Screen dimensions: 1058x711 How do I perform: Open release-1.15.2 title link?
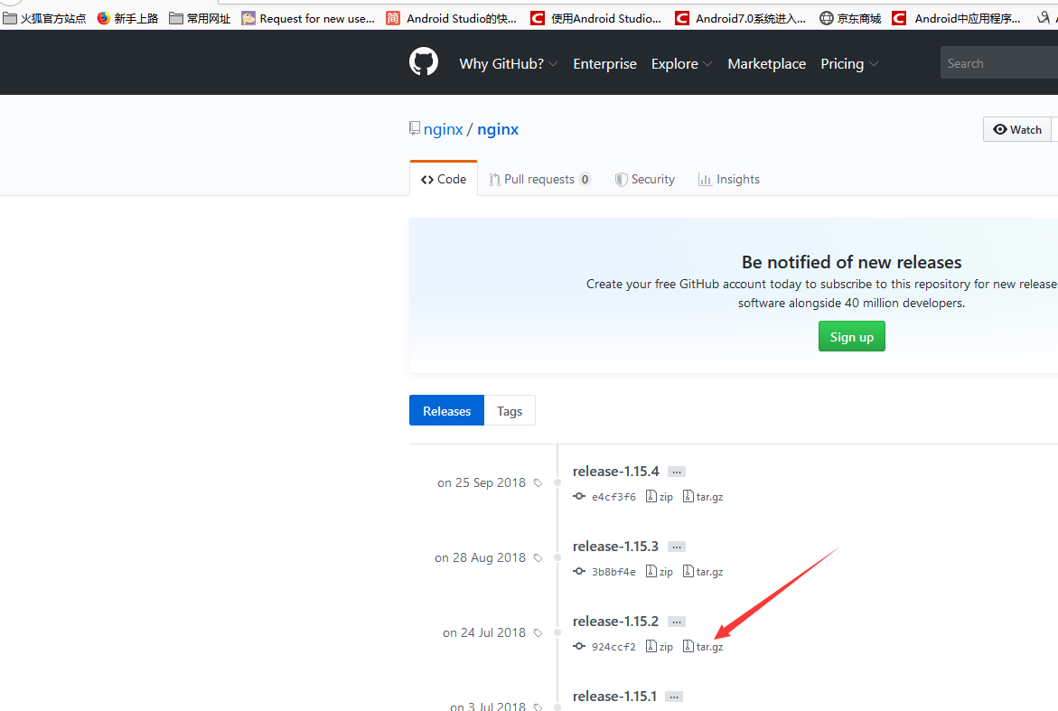615,621
